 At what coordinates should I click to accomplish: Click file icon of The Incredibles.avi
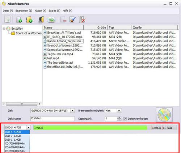point(45,63)
